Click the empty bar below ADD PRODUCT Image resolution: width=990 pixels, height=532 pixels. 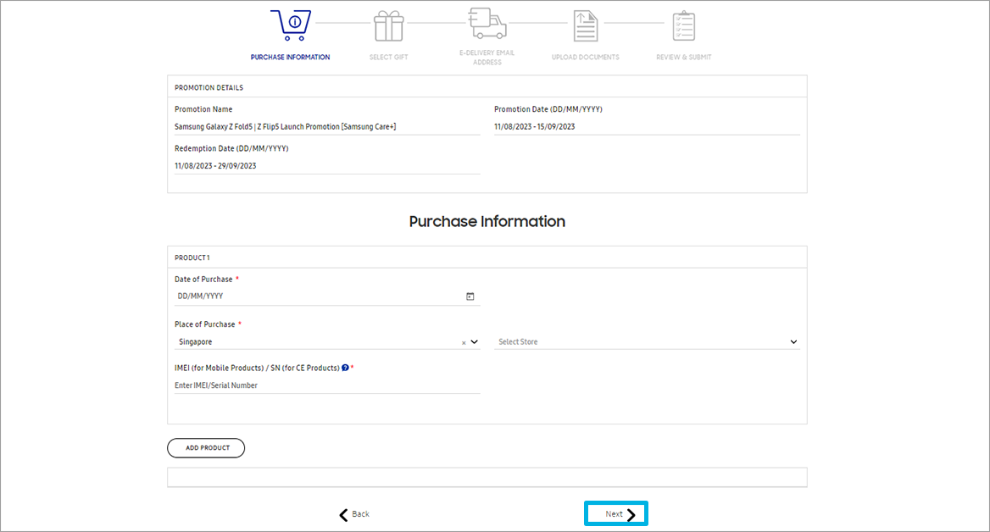pyautogui.click(x=487, y=476)
